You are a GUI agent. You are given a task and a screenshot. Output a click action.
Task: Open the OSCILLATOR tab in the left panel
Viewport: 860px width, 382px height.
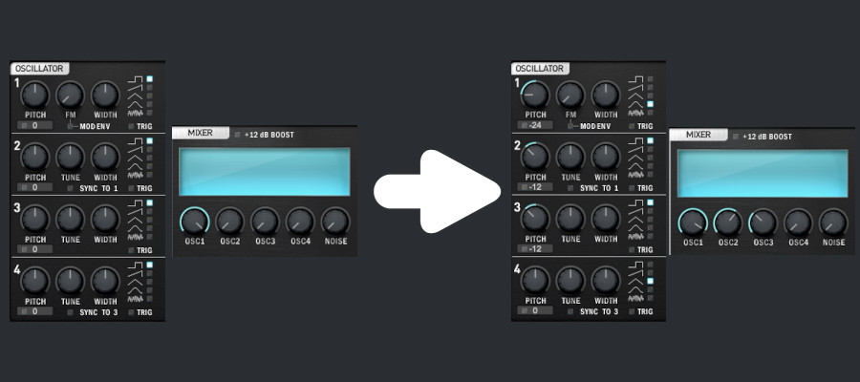point(39,69)
